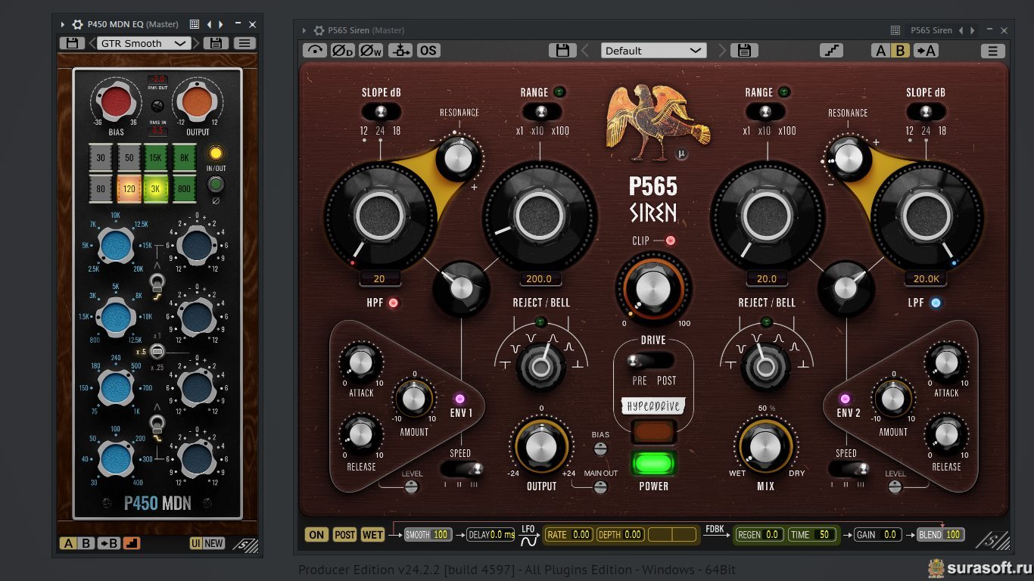The image size is (1034, 581).
Task: Open the P450 MDN EQ gear menu
Action: point(77,24)
